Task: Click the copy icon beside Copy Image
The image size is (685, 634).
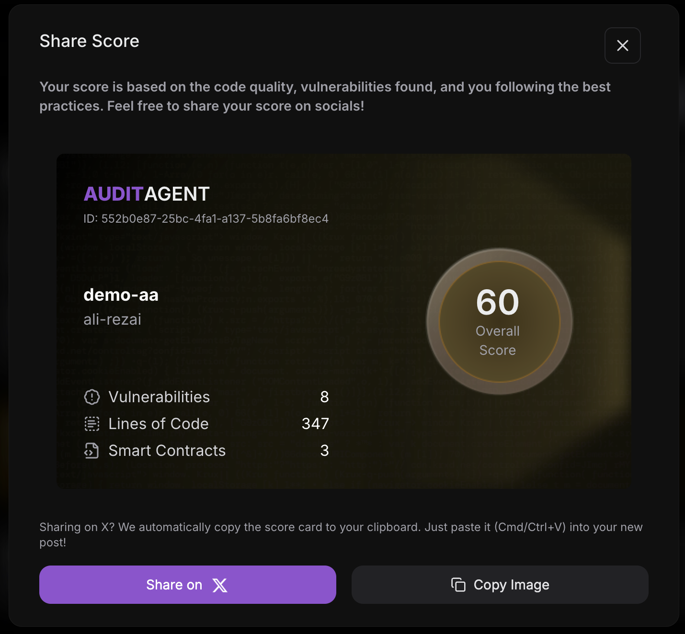Action: 458,585
